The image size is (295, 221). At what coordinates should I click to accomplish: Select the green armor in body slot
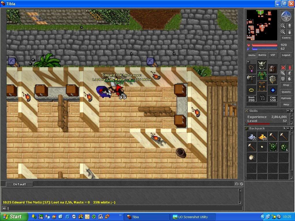tap(262, 76)
